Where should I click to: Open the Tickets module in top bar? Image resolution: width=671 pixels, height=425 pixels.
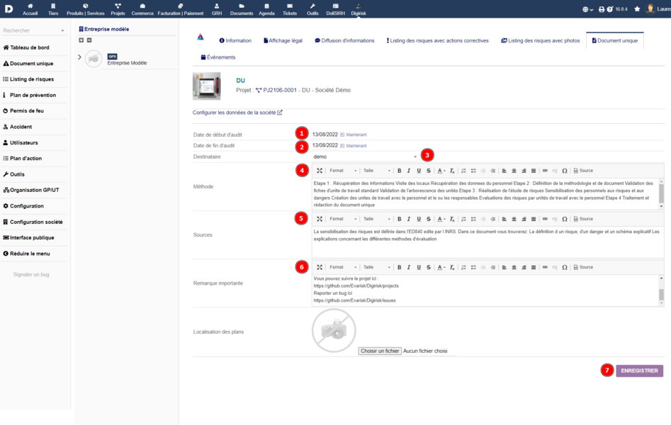tap(290, 9)
